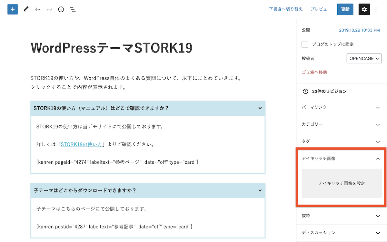The height and width of the screenshot is (242, 387).
Task: Click the blue 更新 update button
Action: tap(345, 9)
